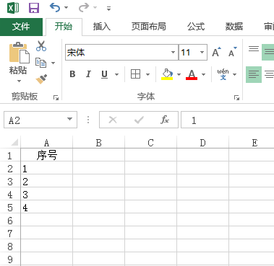Viewport: 274px width, 266px height.
Task: Click the formula bar showing 1
Action: (227, 120)
